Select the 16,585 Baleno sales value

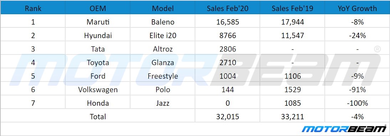(x=227, y=22)
